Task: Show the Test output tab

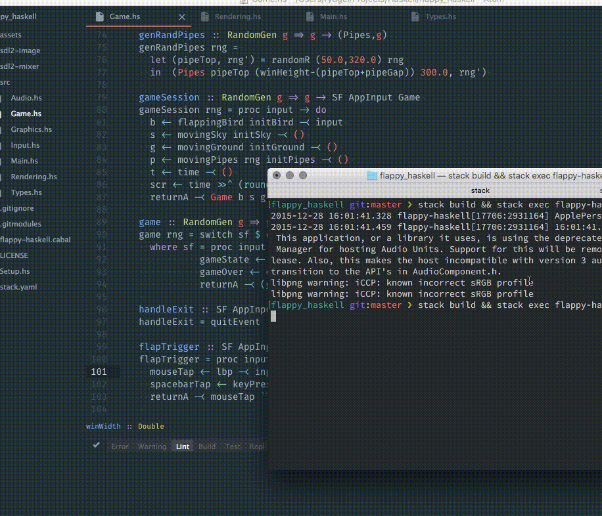Action: pyautogui.click(x=233, y=446)
